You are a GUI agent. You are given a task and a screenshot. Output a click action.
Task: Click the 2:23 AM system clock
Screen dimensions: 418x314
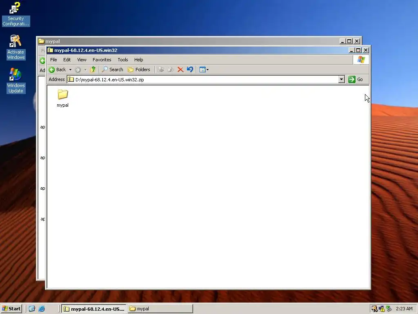point(404,309)
